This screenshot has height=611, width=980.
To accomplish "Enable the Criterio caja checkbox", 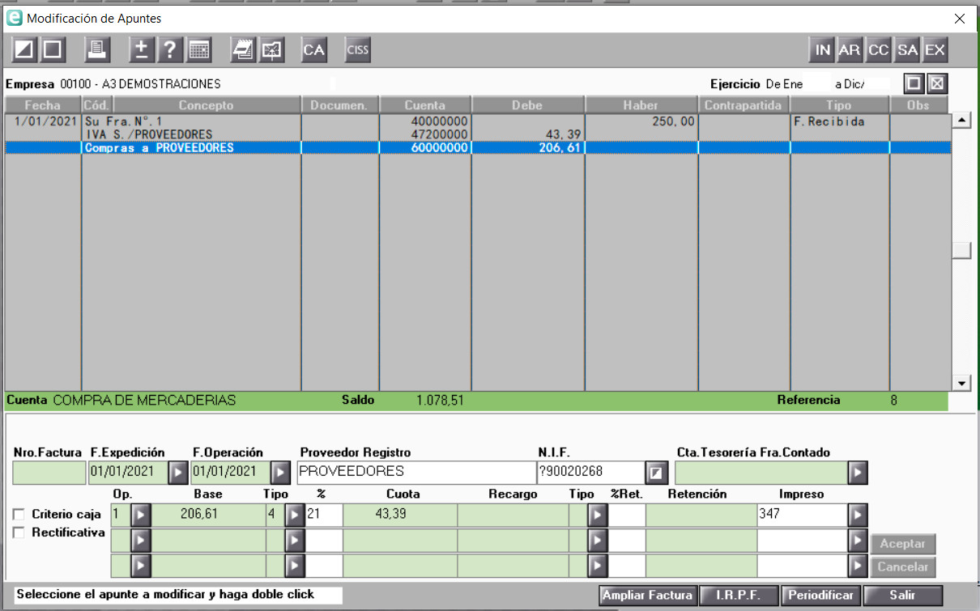I will click(19, 515).
